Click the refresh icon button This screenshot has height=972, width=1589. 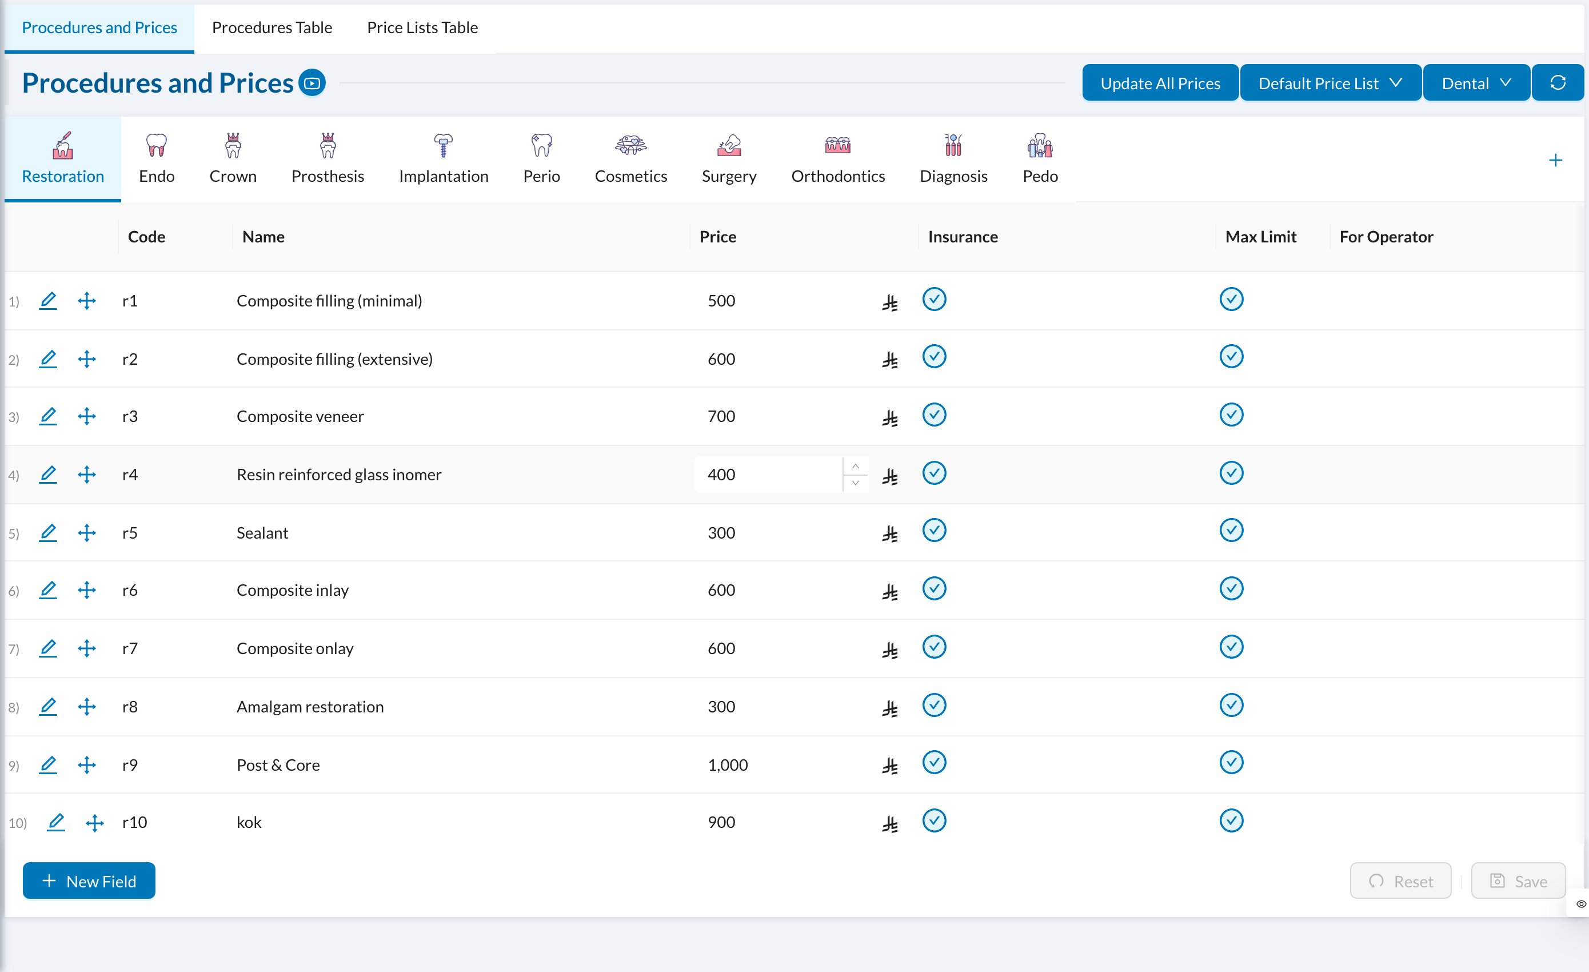pyautogui.click(x=1558, y=82)
